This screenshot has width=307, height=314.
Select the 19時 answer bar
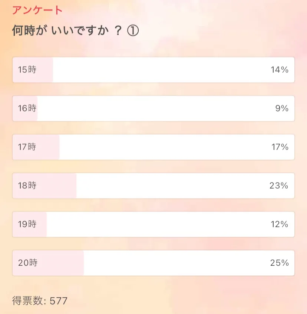pyautogui.click(x=153, y=224)
